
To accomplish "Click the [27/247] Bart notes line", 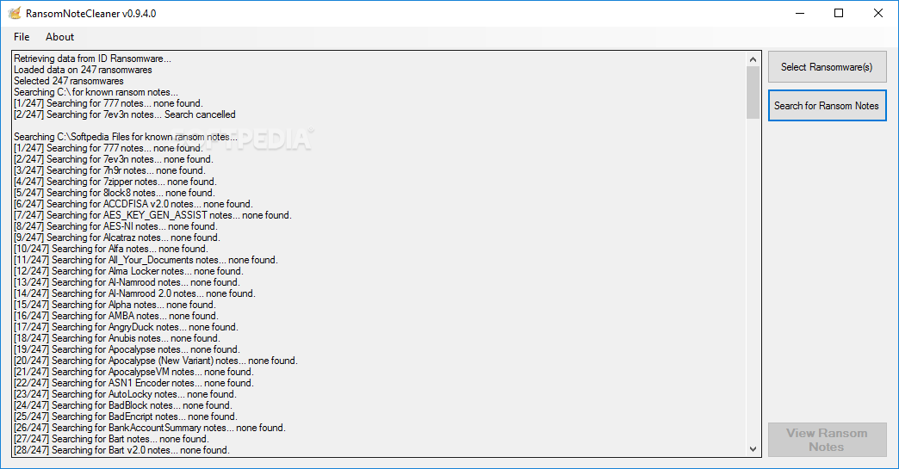I will [x=111, y=439].
